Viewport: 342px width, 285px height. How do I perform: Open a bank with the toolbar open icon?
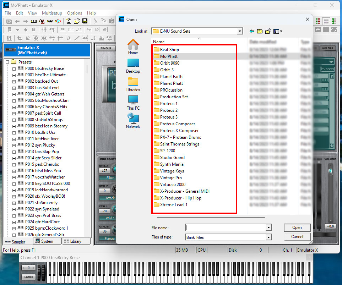click(x=76, y=21)
